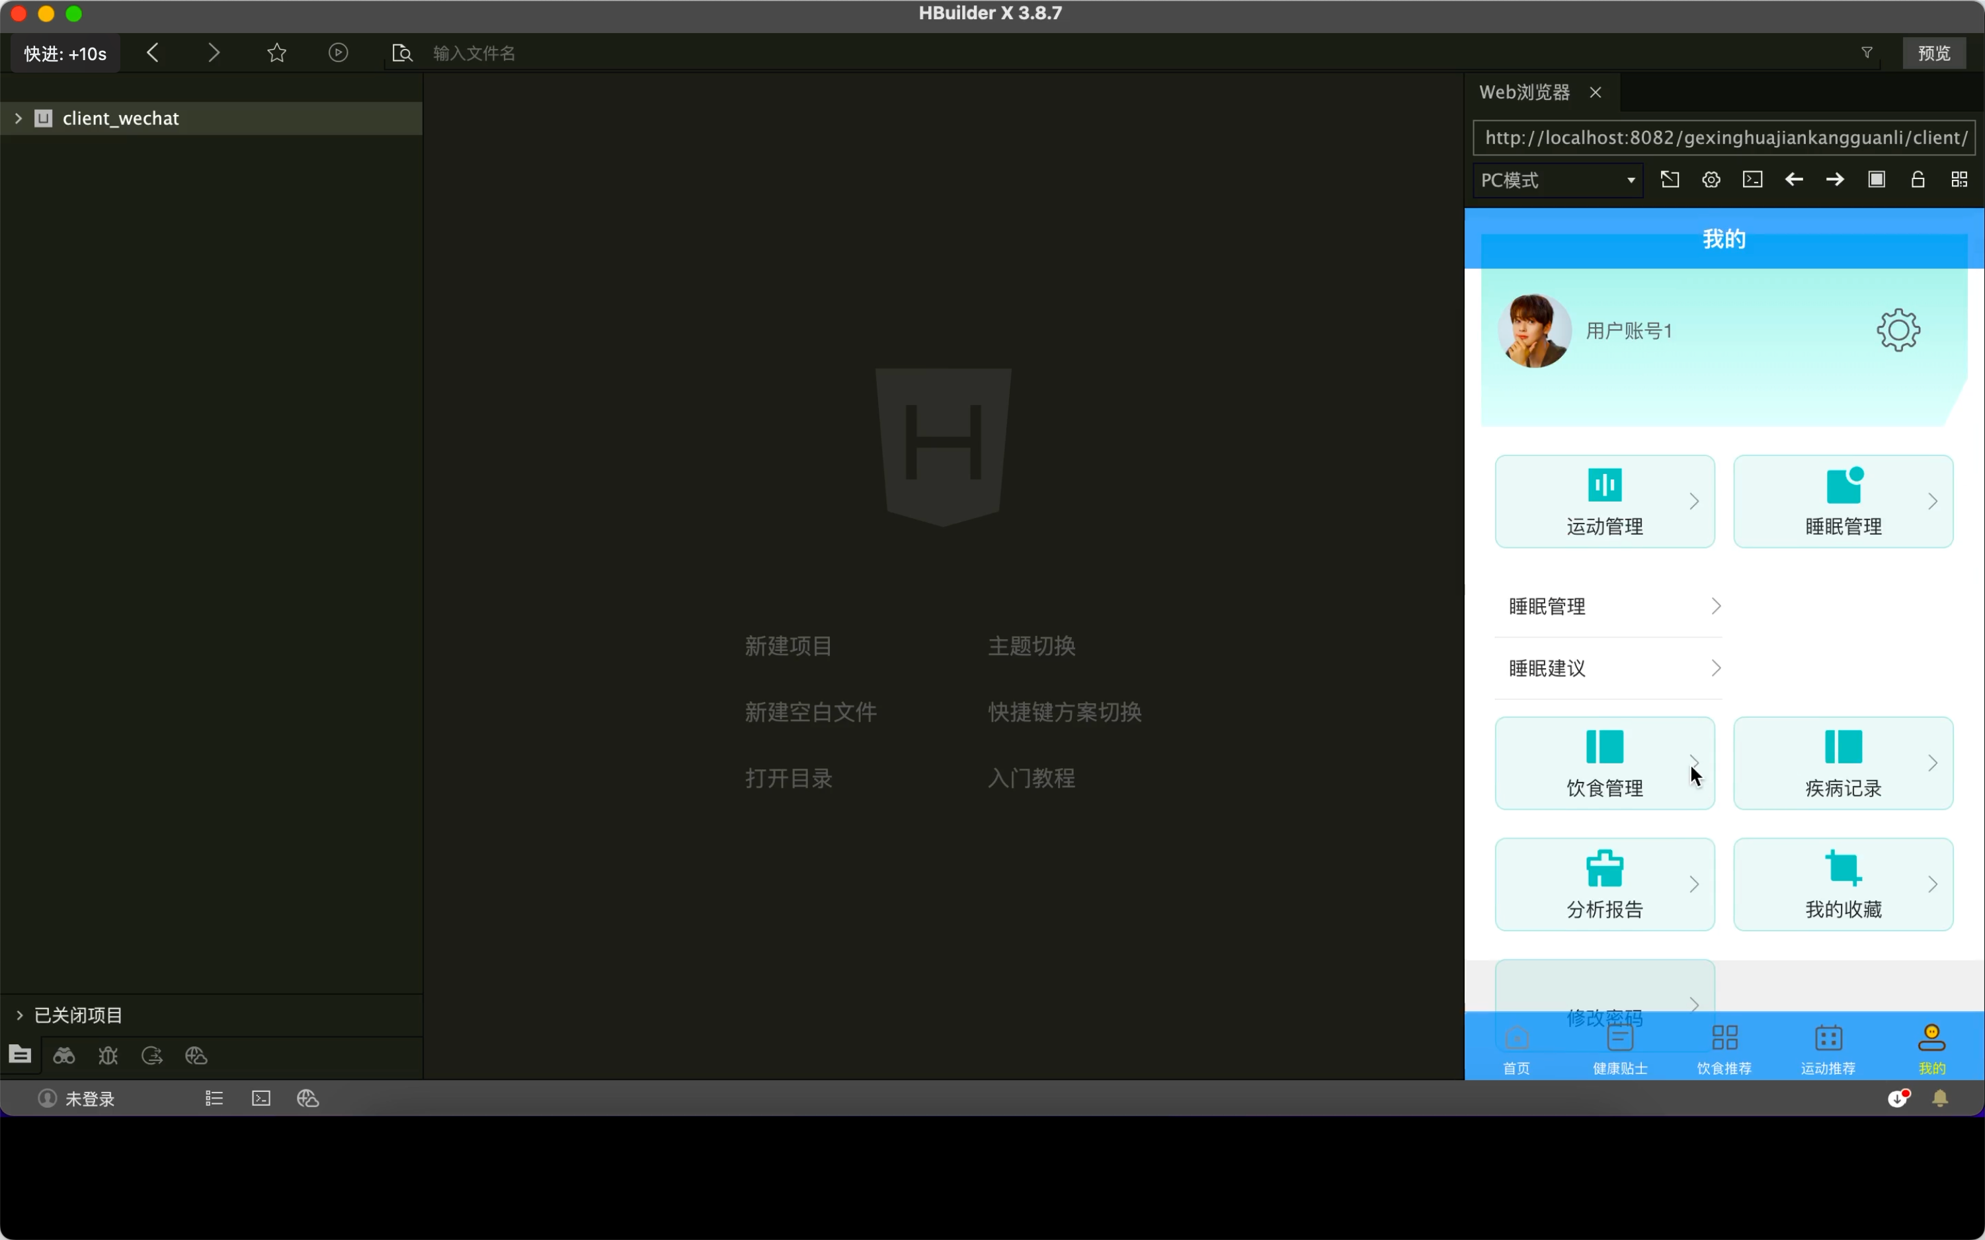
Task: Open the 睡眠建议 list row
Action: (1607, 668)
